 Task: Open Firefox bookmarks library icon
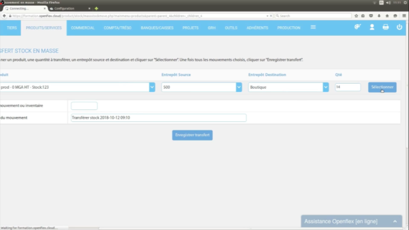(x=363, y=16)
